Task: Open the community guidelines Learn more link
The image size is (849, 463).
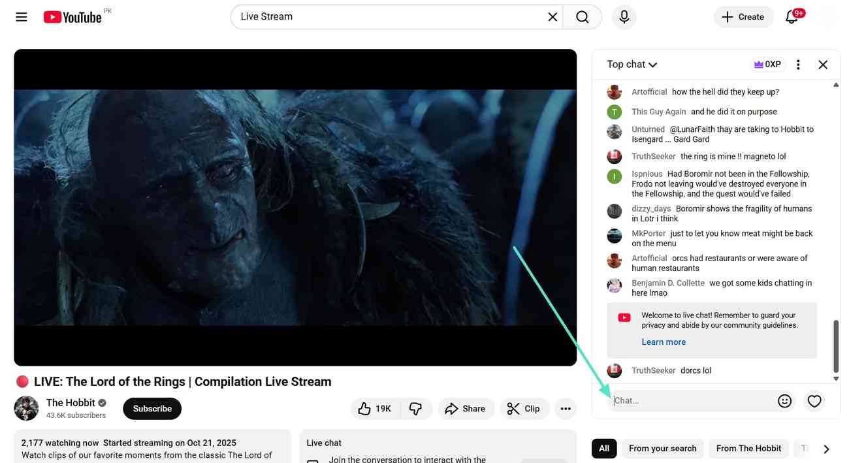Action: pos(664,342)
